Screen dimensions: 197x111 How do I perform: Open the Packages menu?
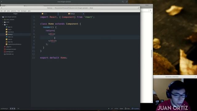[x=24, y=11]
